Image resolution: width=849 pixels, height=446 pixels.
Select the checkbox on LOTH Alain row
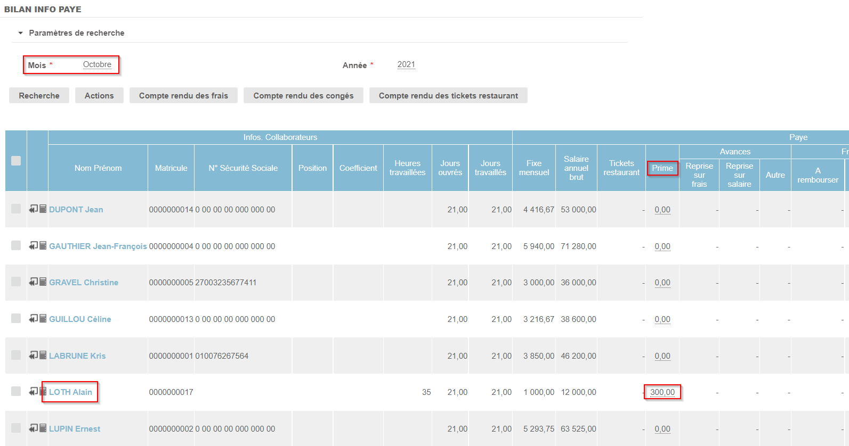[x=16, y=391]
